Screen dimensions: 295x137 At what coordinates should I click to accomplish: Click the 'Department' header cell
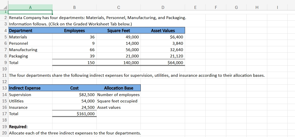[30, 31]
